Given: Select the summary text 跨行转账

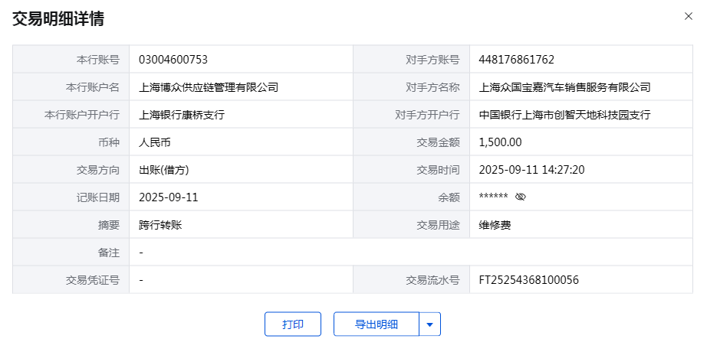Looking at the screenshot, I should point(160,224).
